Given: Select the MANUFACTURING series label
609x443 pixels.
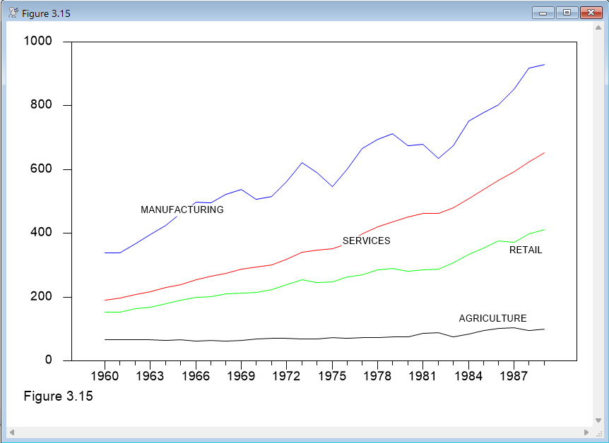Looking at the screenshot, I should pyautogui.click(x=182, y=210).
